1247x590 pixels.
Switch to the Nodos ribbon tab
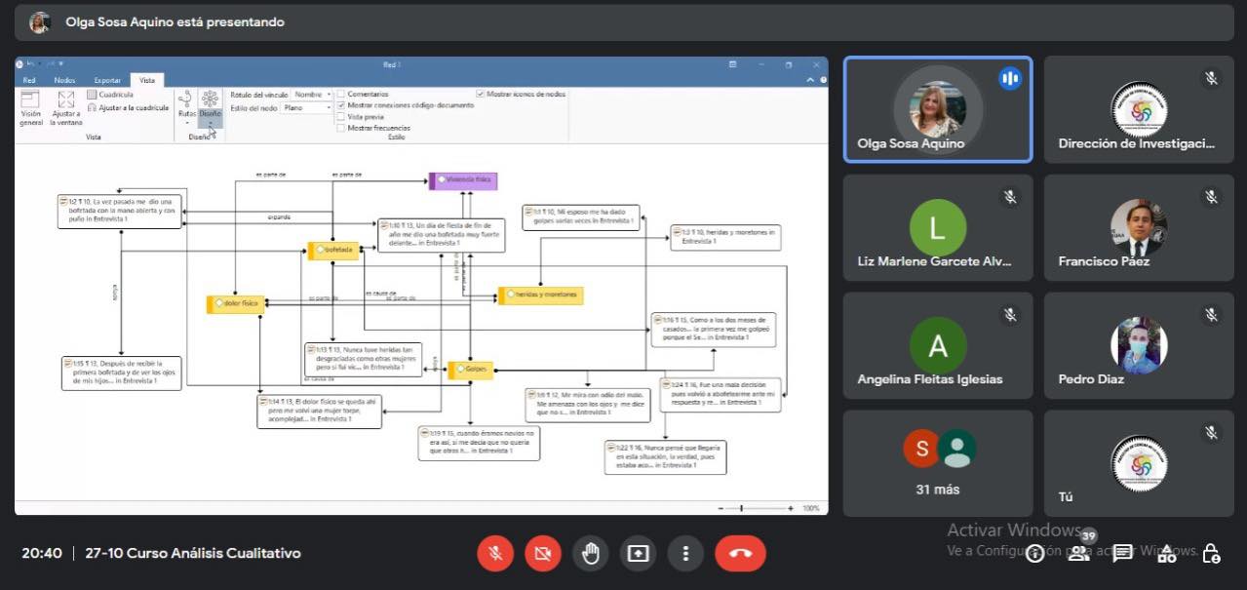(65, 80)
